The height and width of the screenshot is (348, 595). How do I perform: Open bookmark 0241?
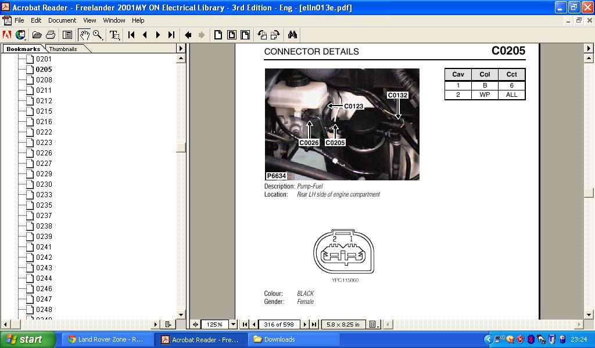(x=44, y=247)
